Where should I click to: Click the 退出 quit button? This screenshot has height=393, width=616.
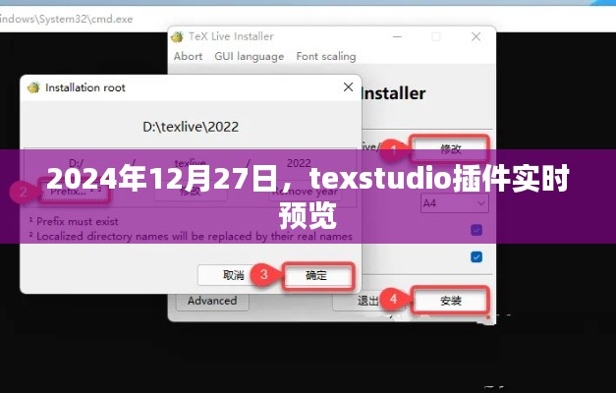click(x=368, y=301)
